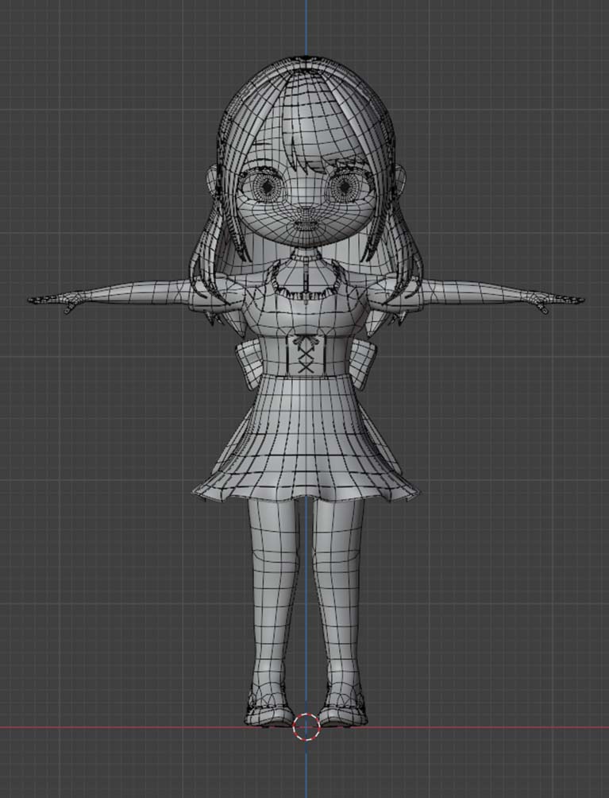
Task: Select the flared skirt hem mesh
Action: click(306, 485)
